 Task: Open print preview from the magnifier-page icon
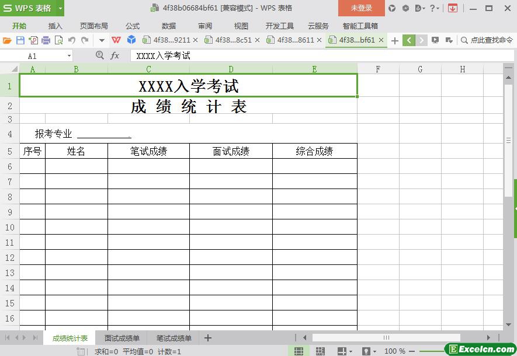[58, 40]
